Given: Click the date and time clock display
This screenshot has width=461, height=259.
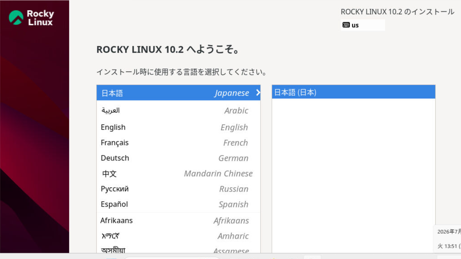Looking at the screenshot, I should coord(448,239).
